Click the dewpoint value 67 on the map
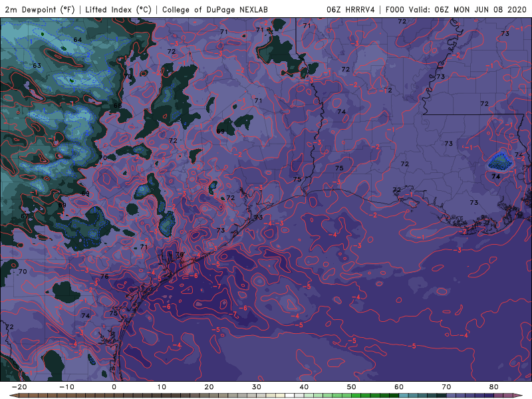Viewport: 532px width, 399px height. pos(25,216)
